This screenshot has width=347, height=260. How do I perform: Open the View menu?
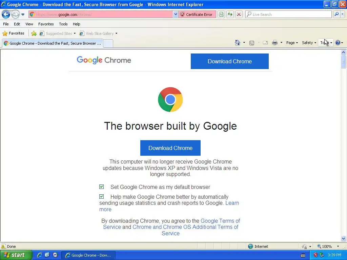point(29,24)
